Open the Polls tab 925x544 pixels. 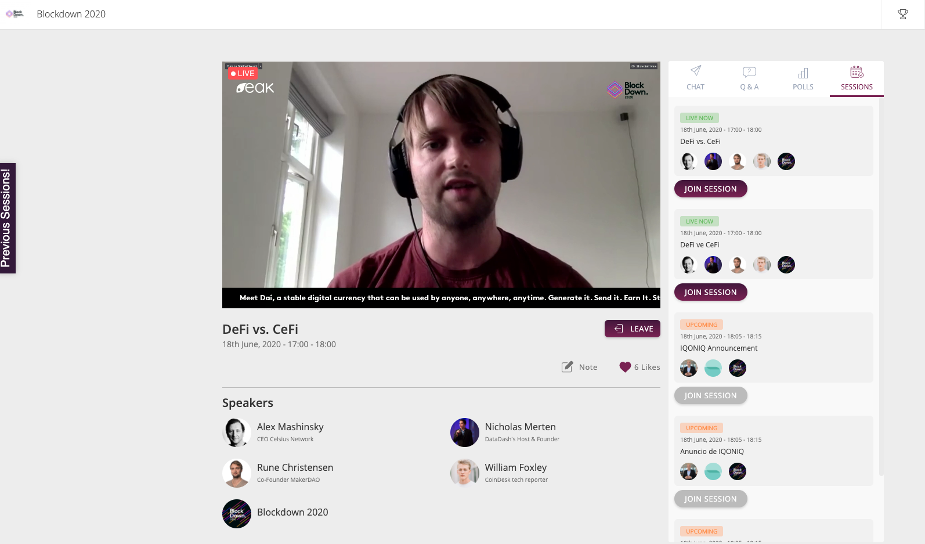pyautogui.click(x=803, y=78)
